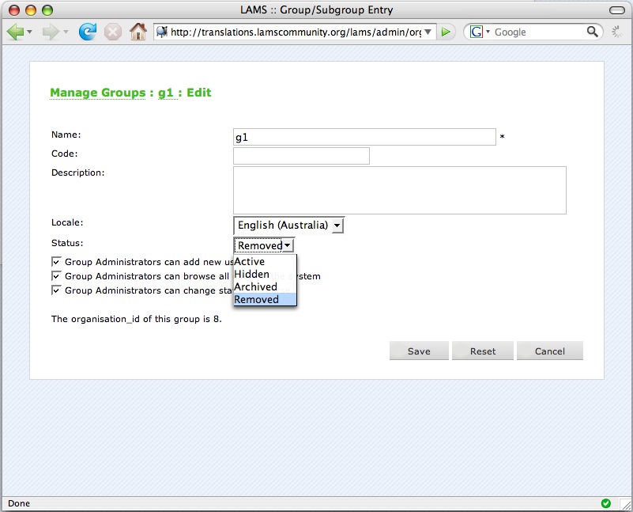Click the browser Forward arrow
The height and width of the screenshot is (512, 633).
click(51, 32)
